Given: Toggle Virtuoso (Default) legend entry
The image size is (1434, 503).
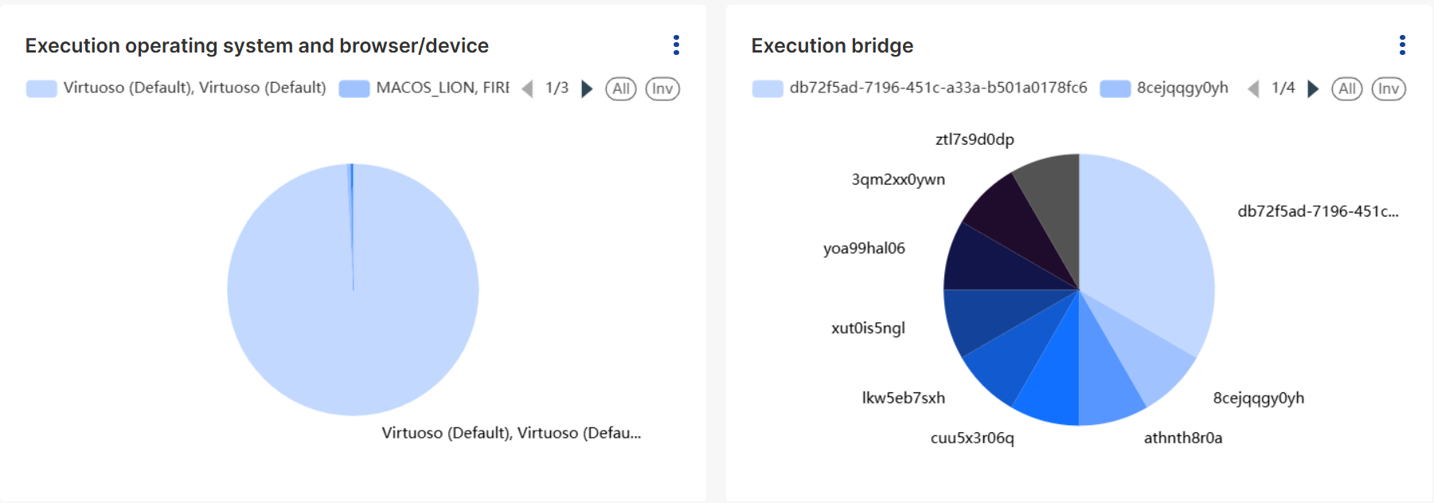Looking at the screenshot, I should point(176,88).
